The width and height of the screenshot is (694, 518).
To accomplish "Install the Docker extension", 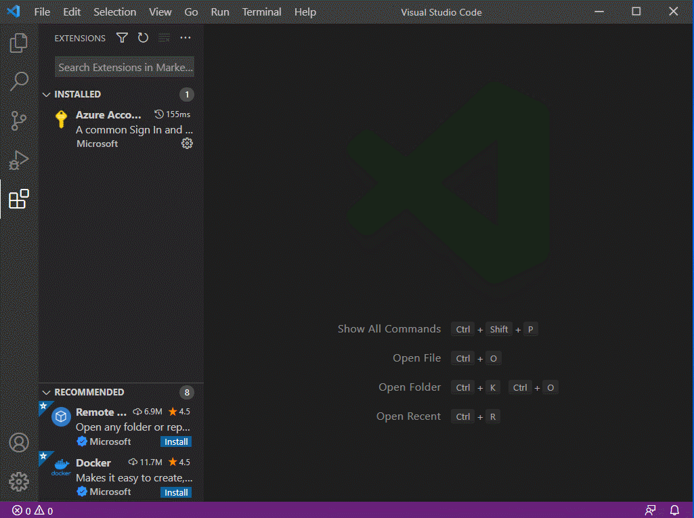I will pyautogui.click(x=176, y=492).
